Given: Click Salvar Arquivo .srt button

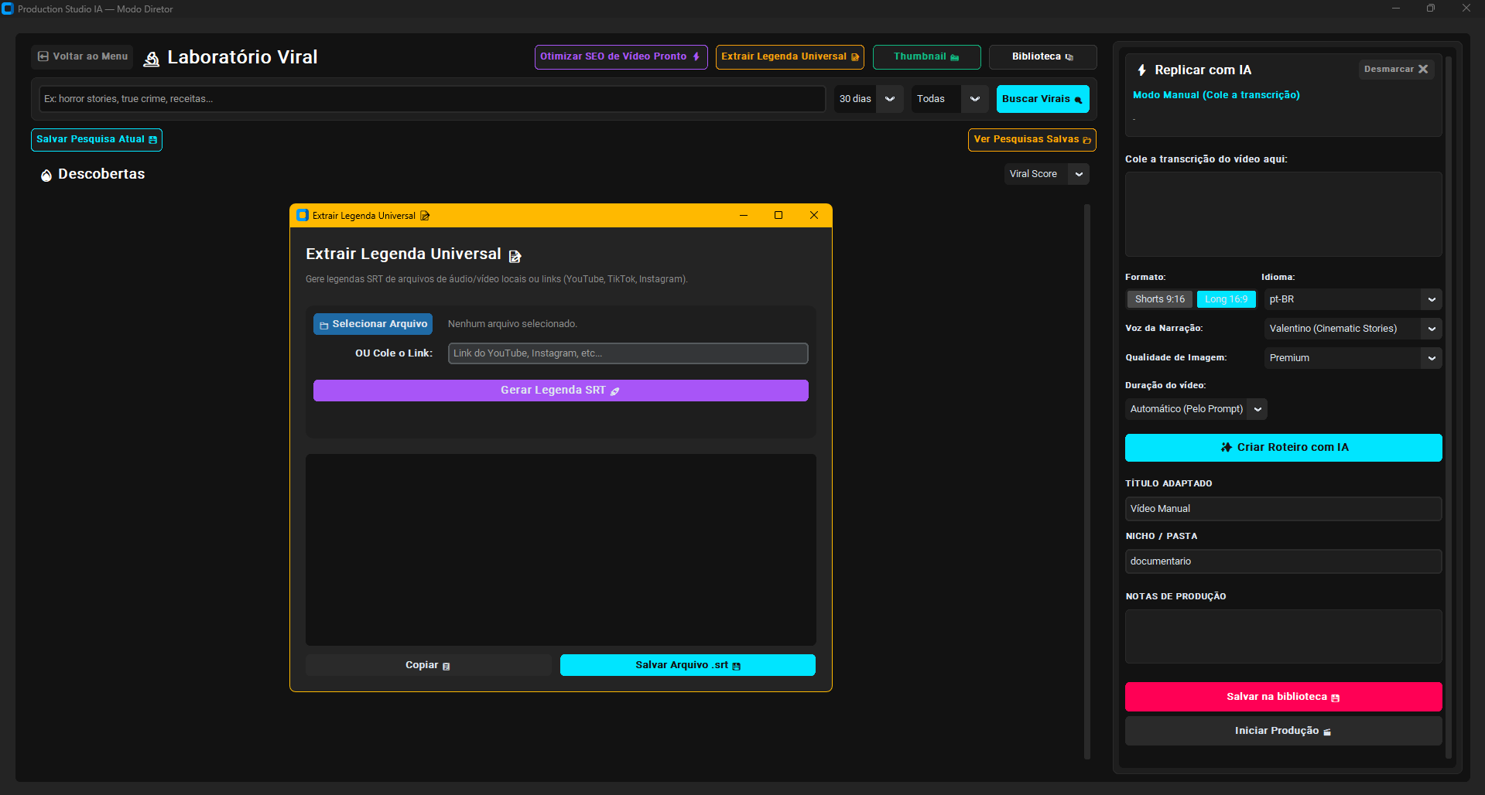Looking at the screenshot, I should pos(687,665).
